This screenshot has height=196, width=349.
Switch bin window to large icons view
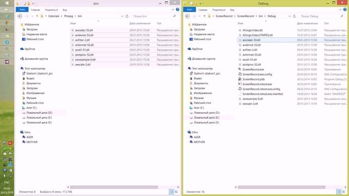[x=177, y=192]
